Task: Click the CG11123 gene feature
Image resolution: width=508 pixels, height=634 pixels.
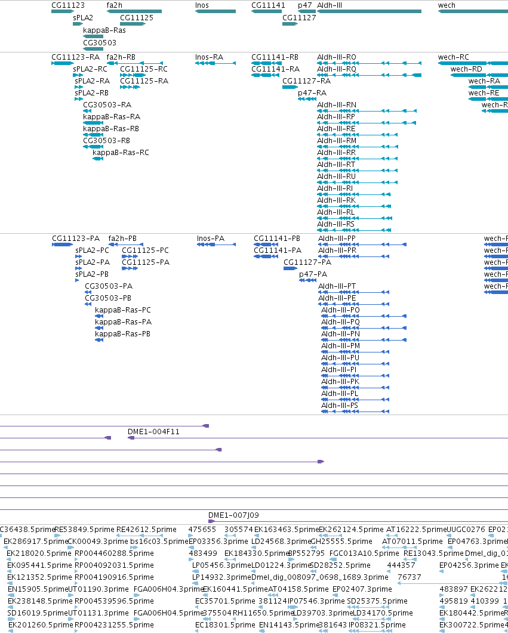Action: [63, 11]
